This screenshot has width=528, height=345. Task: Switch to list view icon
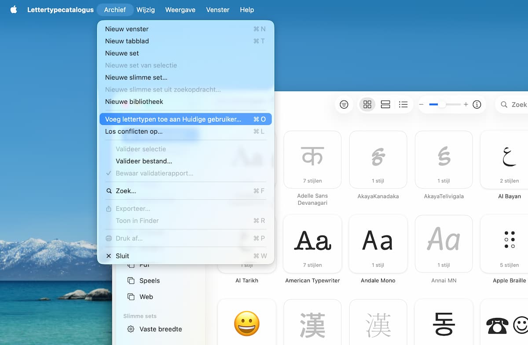pos(403,105)
